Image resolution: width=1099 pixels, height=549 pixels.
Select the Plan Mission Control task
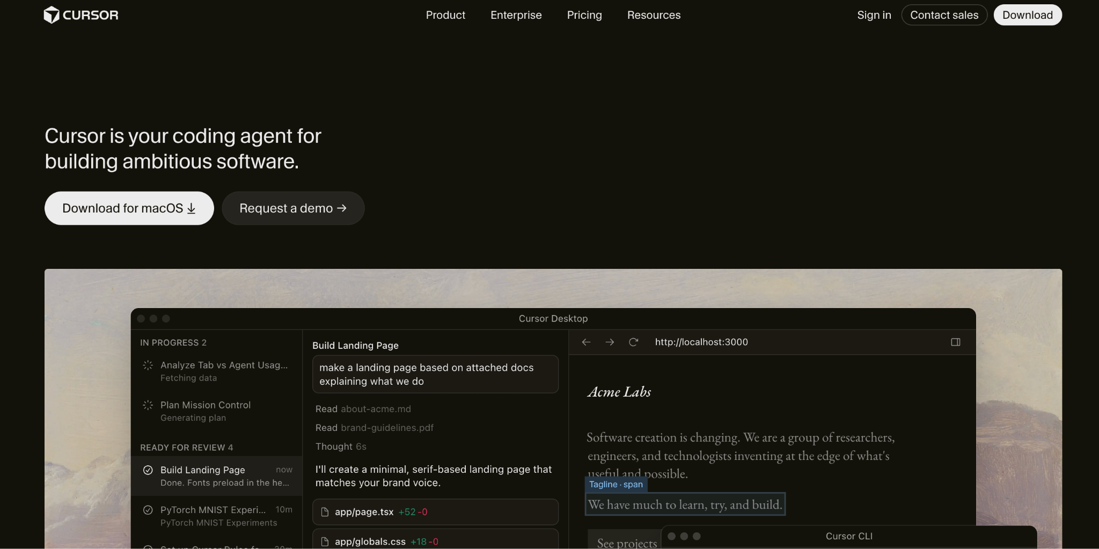[x=217, y=411]
